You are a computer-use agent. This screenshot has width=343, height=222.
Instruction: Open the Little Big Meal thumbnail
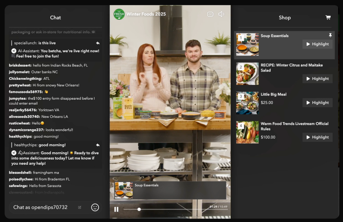(247, 103)
